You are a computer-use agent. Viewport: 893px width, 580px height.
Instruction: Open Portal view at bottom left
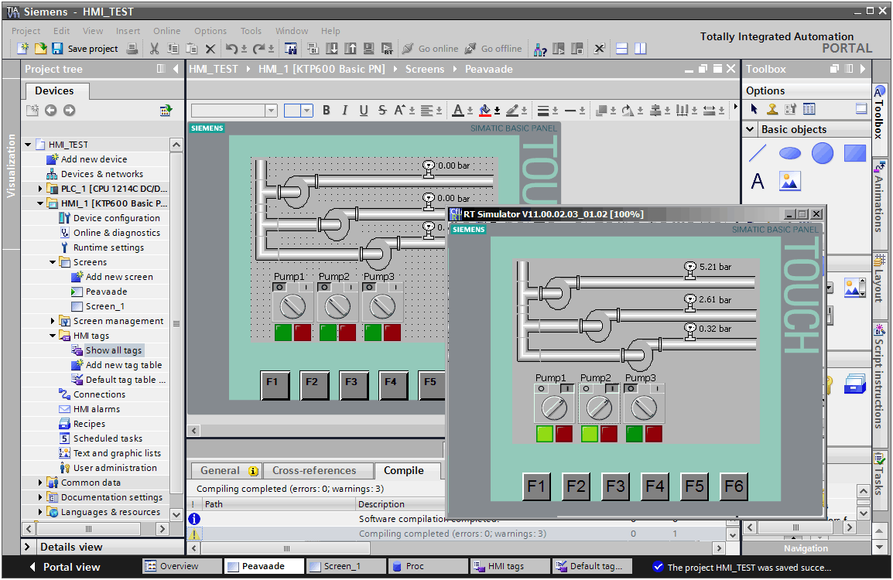(x=65, y=567)
